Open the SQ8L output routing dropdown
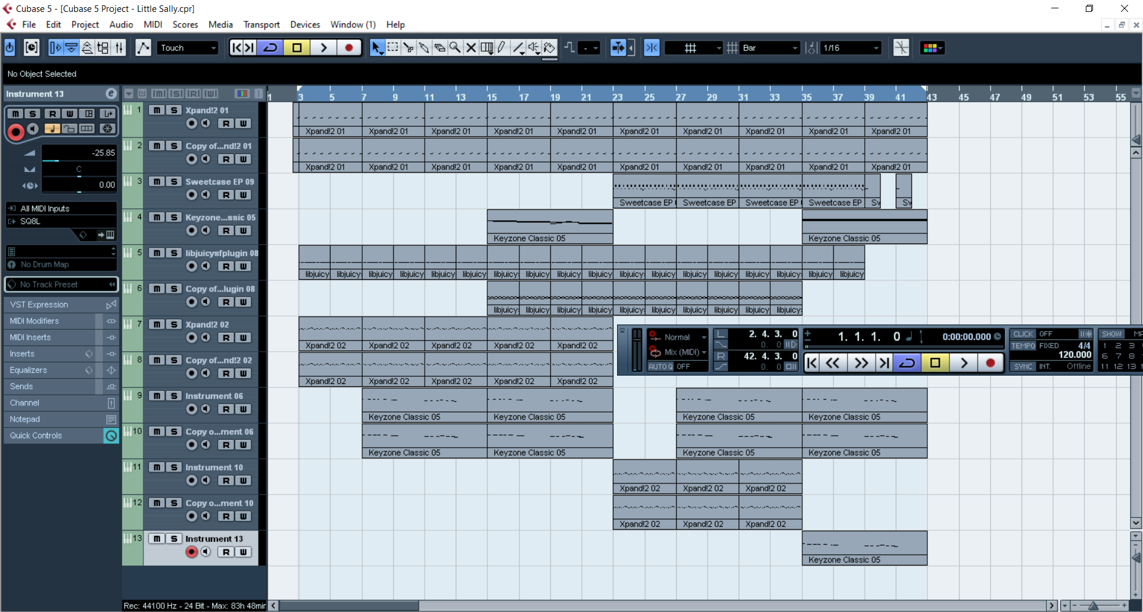The height and width of the screenshot is (612, 1143). (x=62, y=221)
